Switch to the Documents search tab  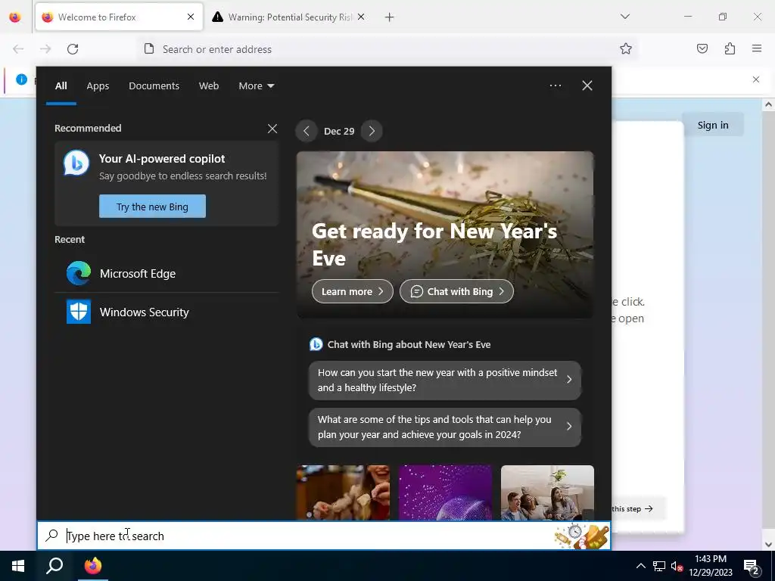pos(154,86)
